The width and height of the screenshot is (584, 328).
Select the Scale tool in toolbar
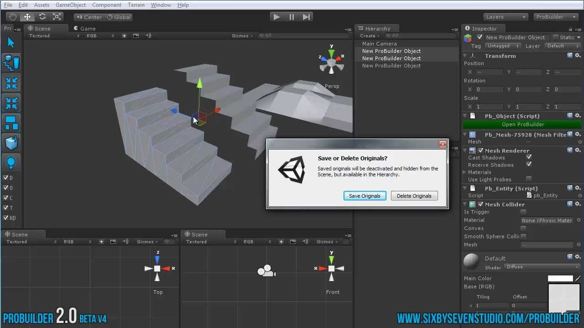57,17
